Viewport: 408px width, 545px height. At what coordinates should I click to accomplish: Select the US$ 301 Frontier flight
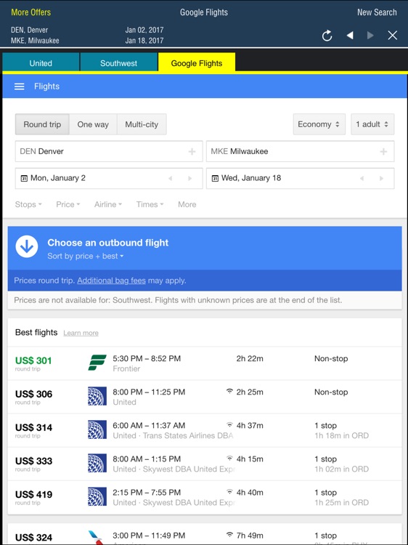click(x=205, y=363)
